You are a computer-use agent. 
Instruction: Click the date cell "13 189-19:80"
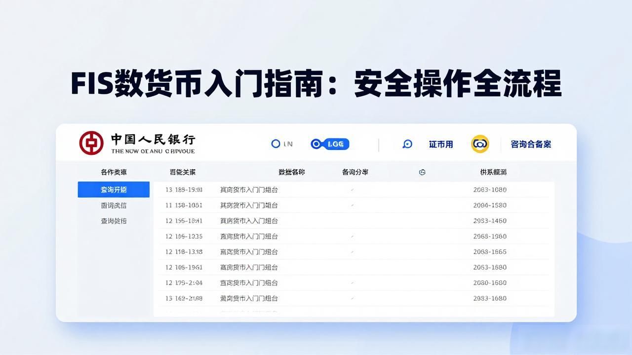click(x=184, y=190)
